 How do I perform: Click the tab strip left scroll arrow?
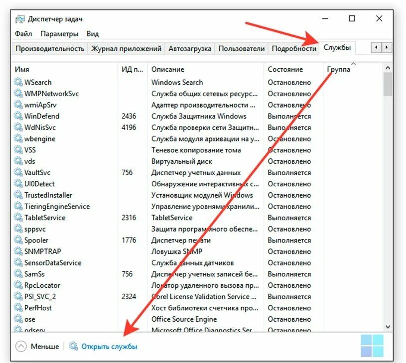click(x=376, y=47)
